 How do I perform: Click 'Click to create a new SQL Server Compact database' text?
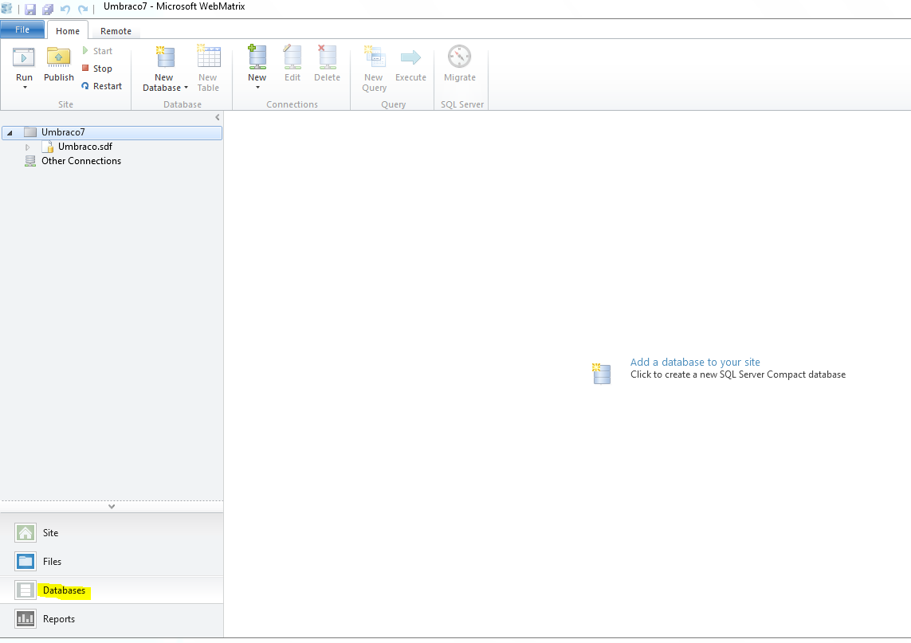click(738, 374)
